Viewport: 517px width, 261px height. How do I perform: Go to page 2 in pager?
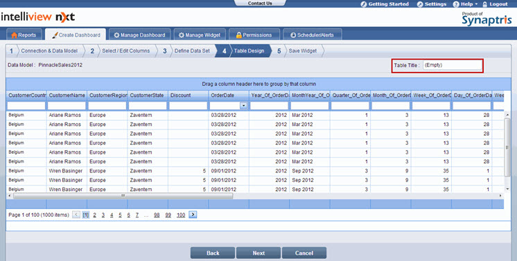(94, 215)
